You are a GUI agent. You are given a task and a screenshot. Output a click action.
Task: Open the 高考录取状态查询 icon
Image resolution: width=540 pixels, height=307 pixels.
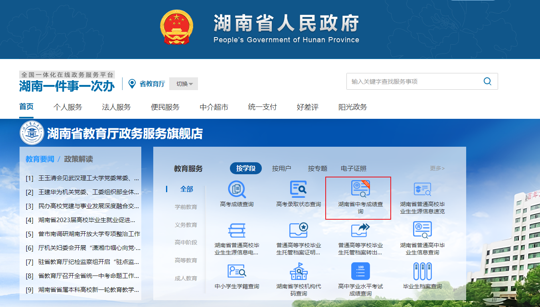pyautogui.click(x=299, y=189)
